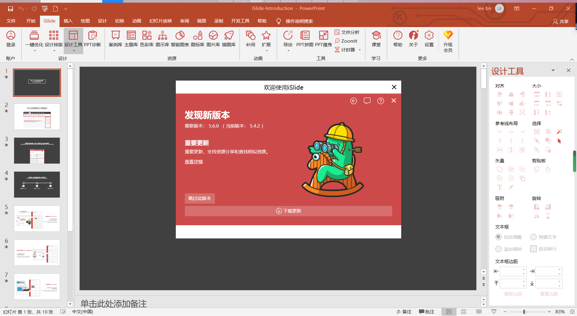The height and width of the screenshot is (316, 577).
Task: Click the zoom in plus button
Action: click(549, 312)
